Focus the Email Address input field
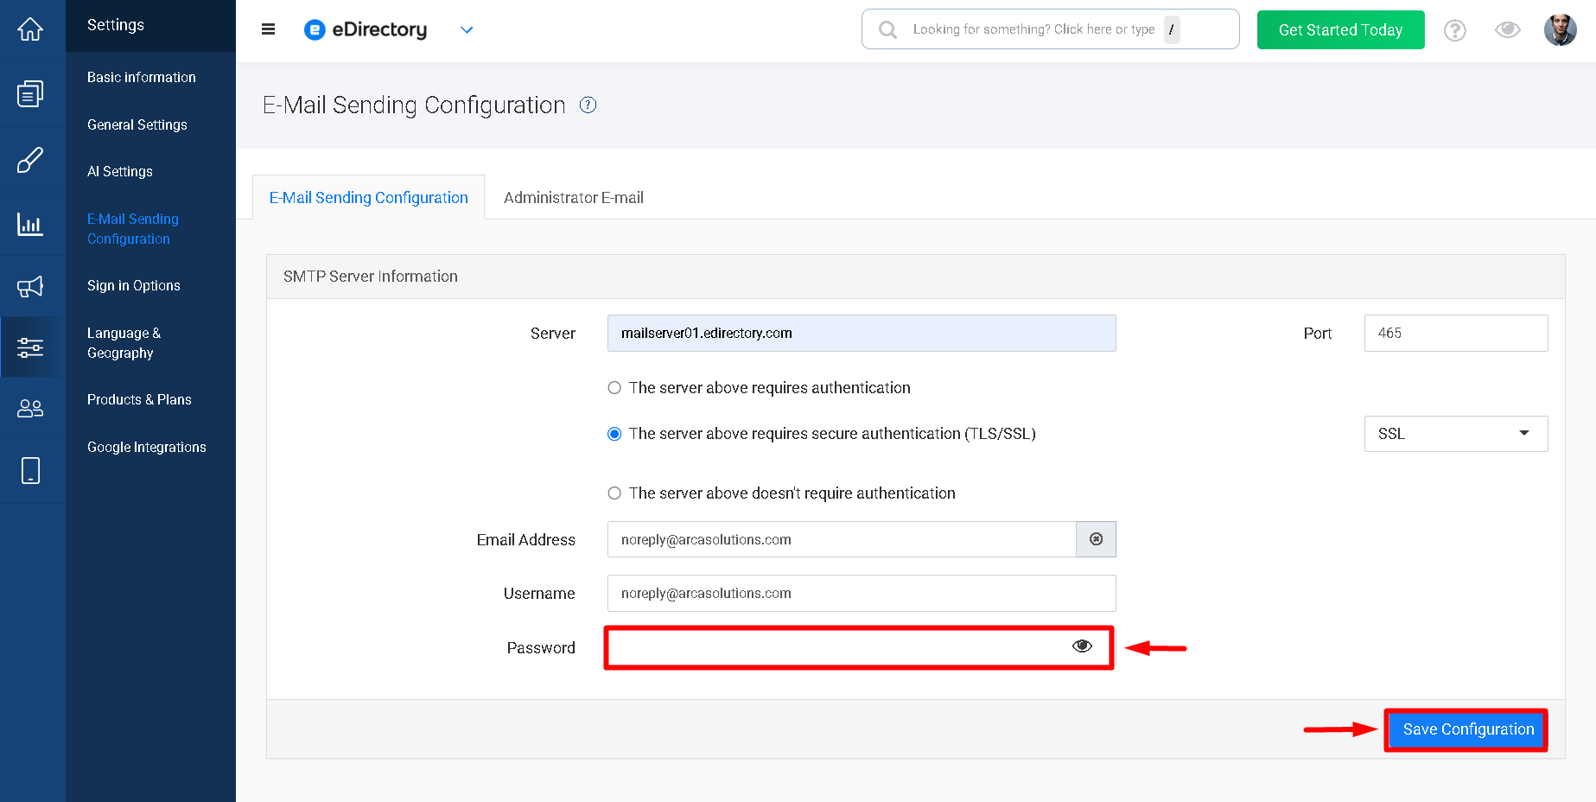The height and width of the screenshot is (802, 1596). 842,539
